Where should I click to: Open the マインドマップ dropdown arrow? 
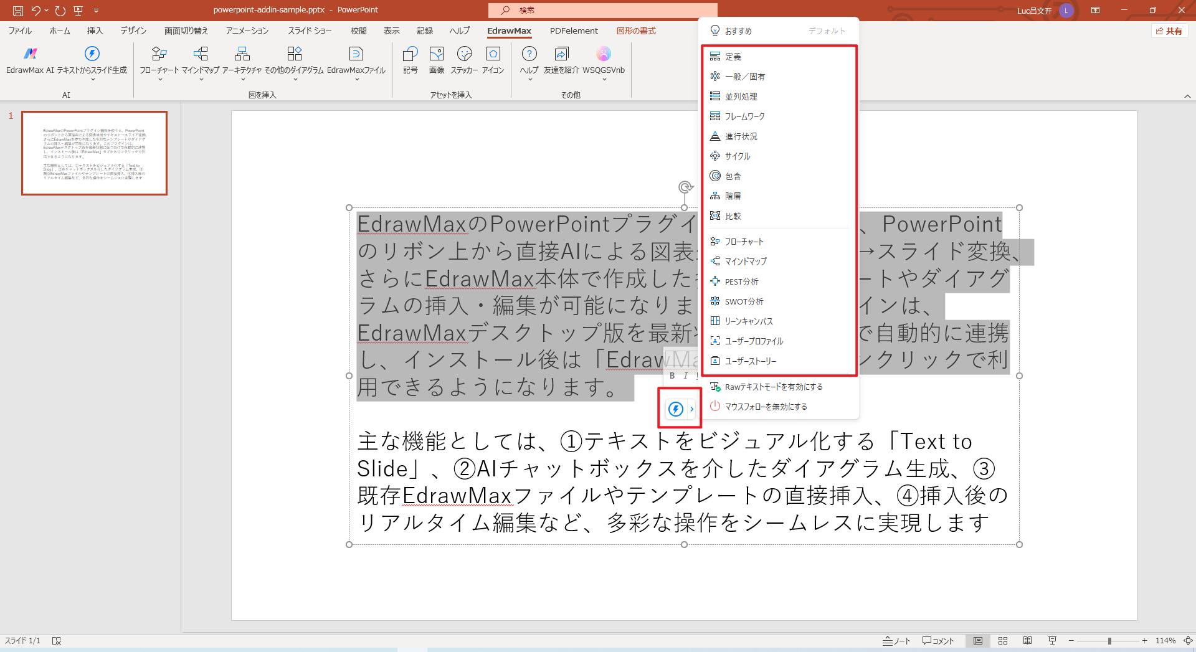click(x=201, y=80)
